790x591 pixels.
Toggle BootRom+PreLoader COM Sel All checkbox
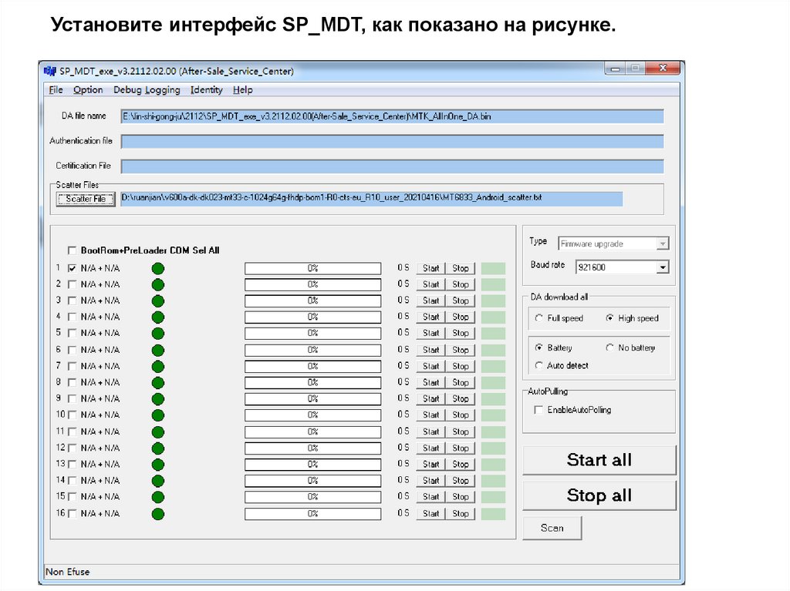(x=72, y=250)
